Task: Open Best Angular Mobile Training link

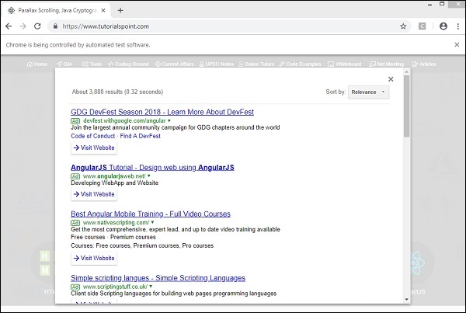Action: pyautogui.click(x=151, y=214)
